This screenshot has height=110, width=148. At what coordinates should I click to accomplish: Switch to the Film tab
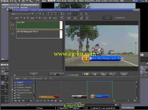tap(51, 78)
